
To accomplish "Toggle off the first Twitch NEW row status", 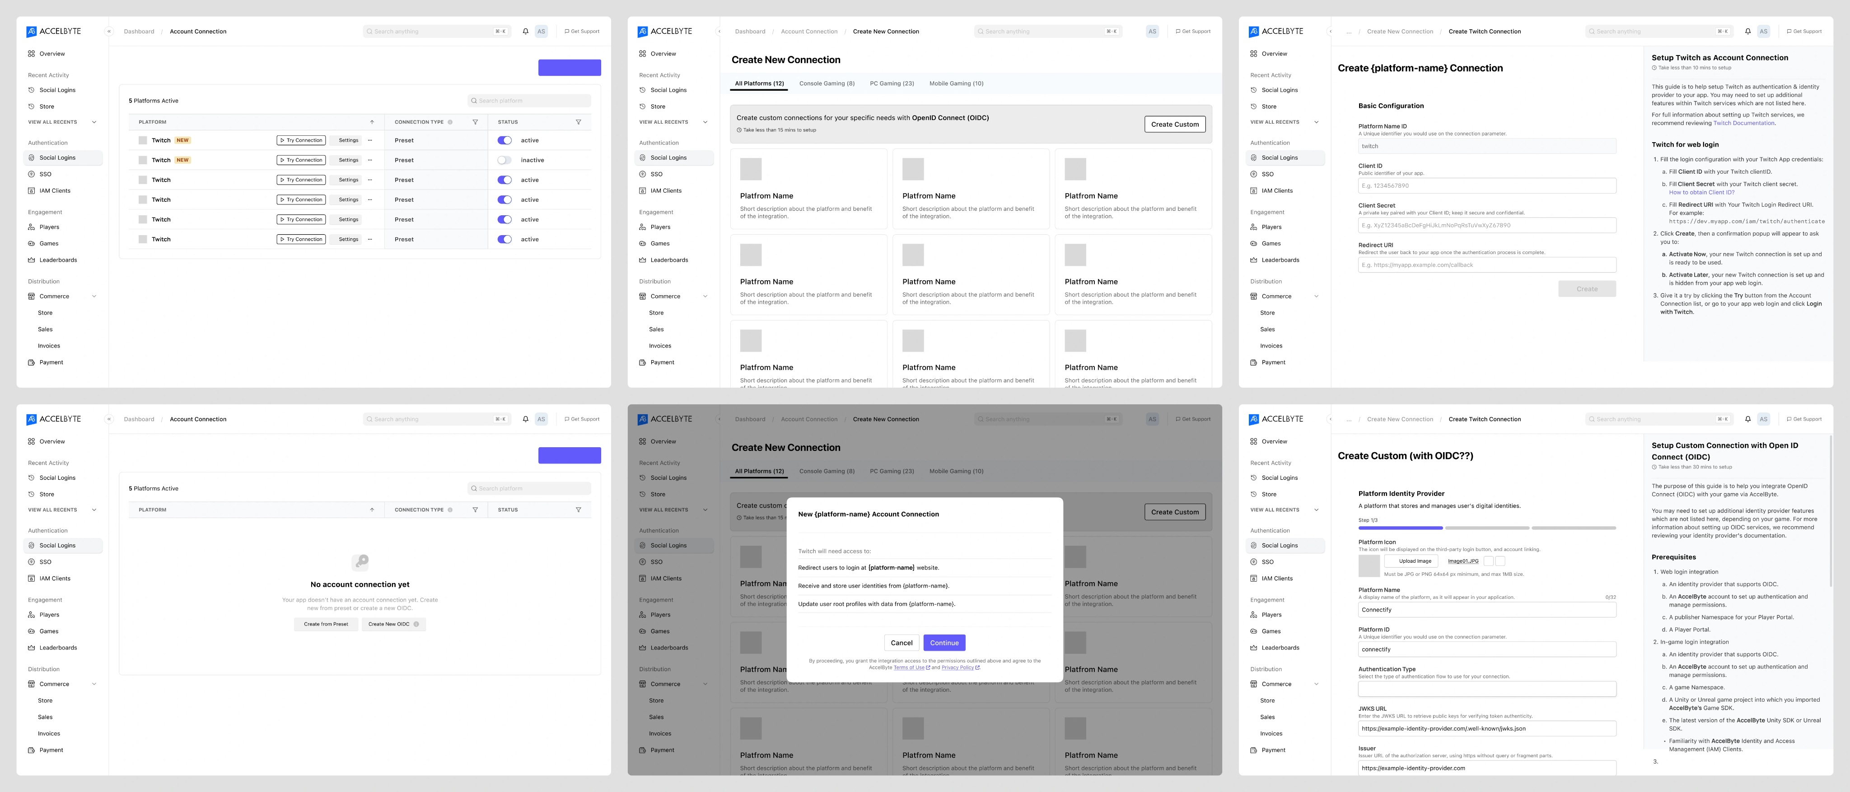I will coord(504,141).
